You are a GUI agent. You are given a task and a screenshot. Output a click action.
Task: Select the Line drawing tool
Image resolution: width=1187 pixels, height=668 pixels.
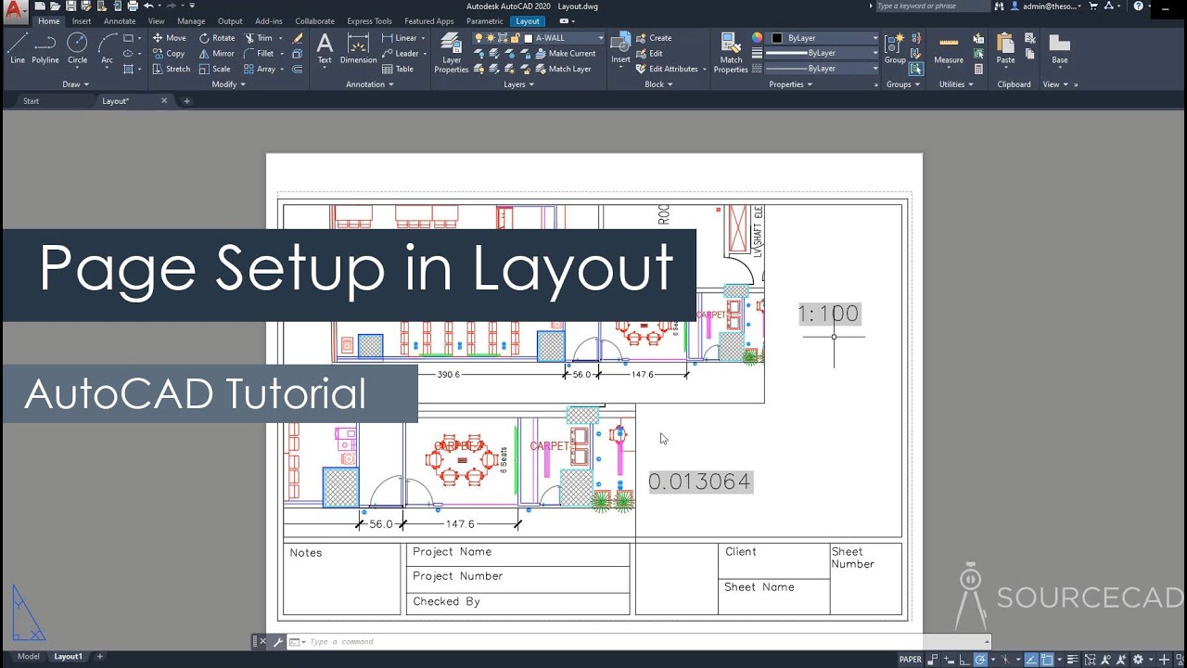click(18, 46)
